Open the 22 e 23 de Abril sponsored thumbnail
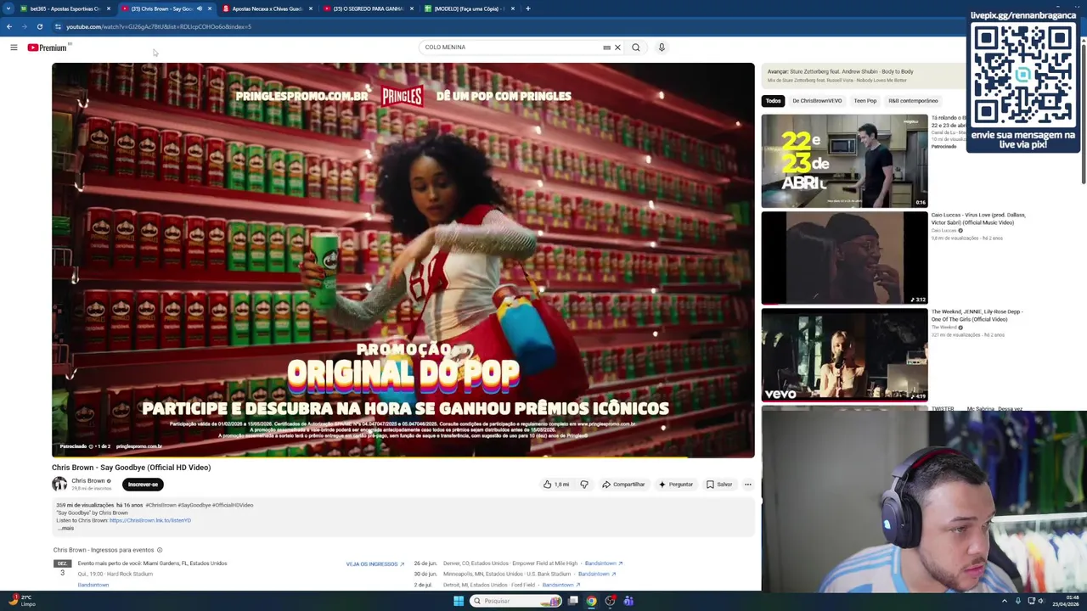The image size is (1087, 611). click(x=844, y=161)
